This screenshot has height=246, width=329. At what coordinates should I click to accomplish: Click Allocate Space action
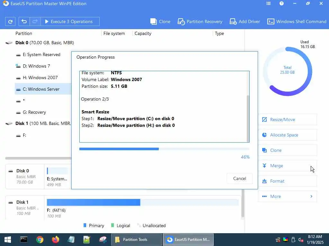pos(288,135)
